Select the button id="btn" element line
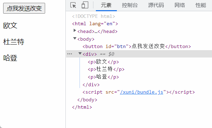The width and height of the screenshot is (212, 128). tap(137, 47)
